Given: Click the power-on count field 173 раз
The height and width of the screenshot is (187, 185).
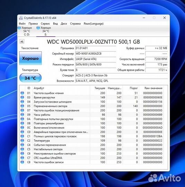Looking at the screenshot, I should [157, 64].
